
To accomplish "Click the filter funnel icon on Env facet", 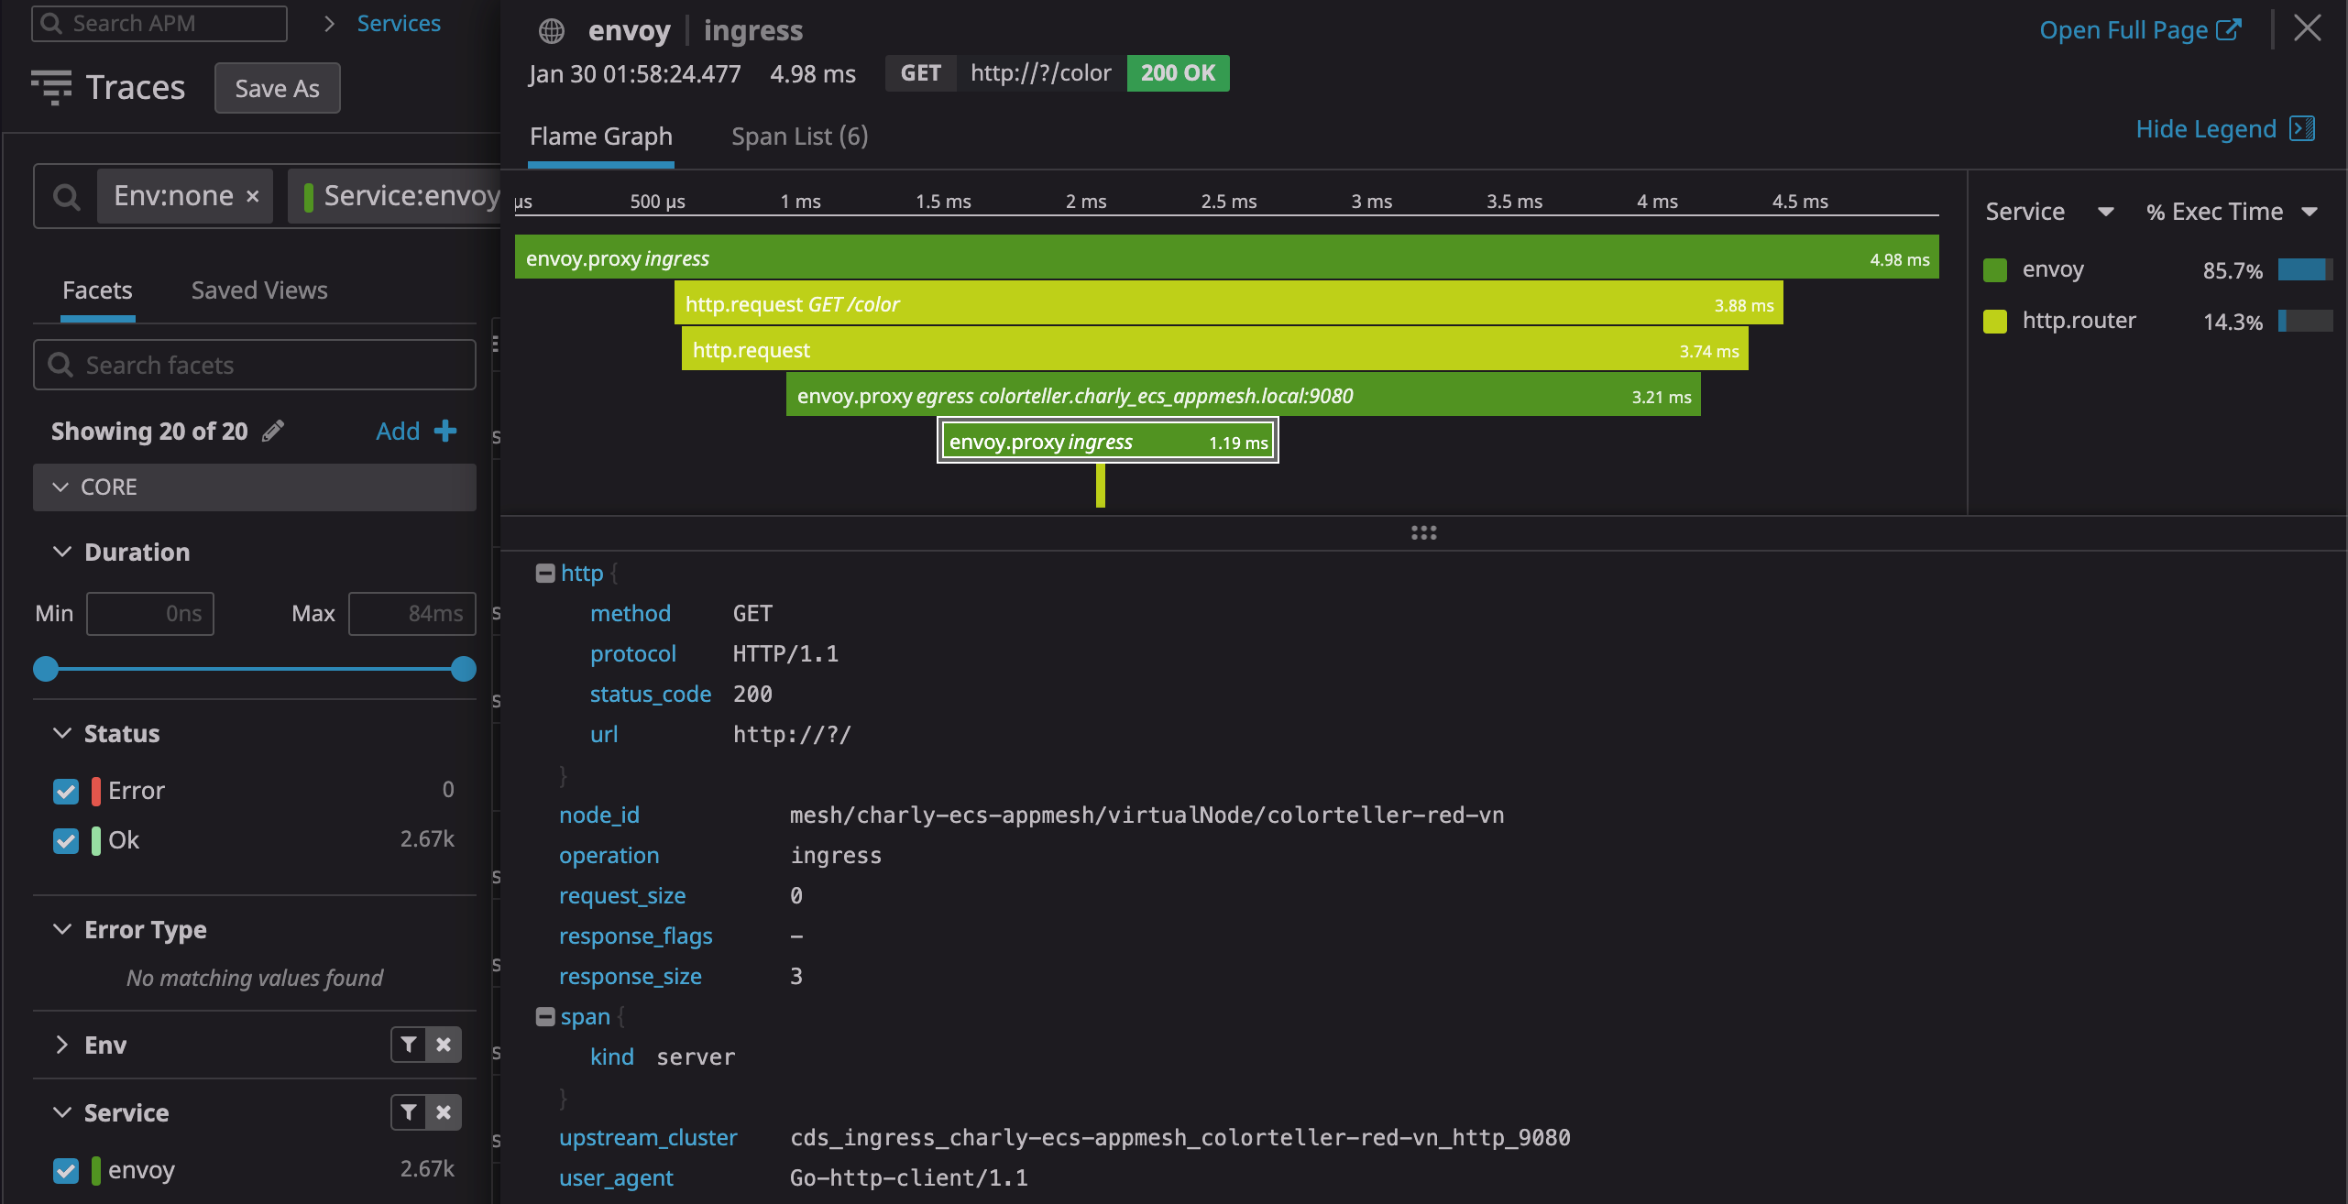I will pos(409,1045).
